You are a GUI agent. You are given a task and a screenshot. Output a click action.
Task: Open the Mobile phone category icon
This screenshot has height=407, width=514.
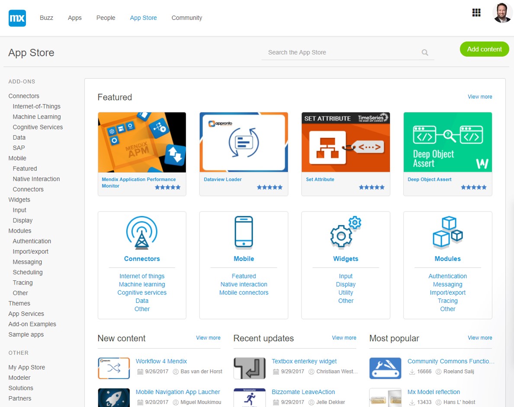244,232
